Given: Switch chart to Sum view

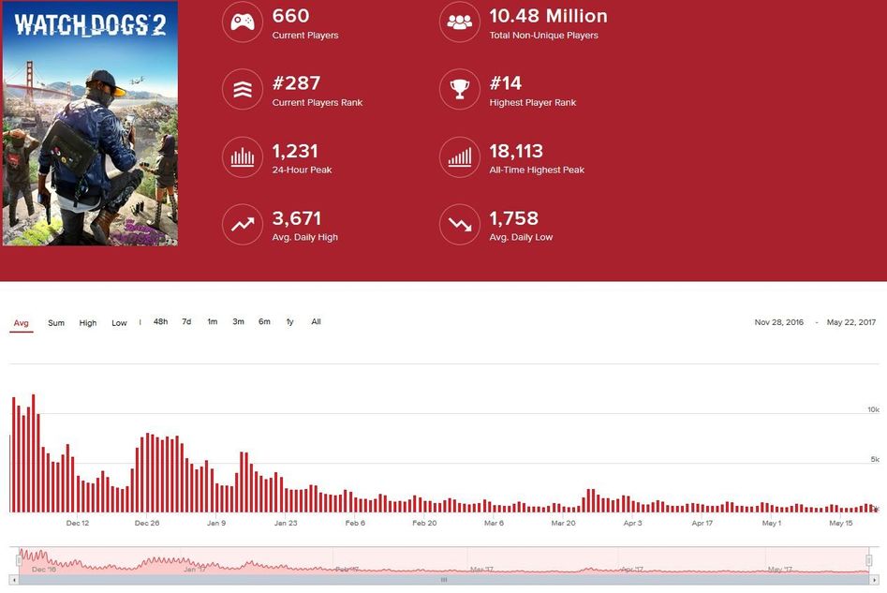Looking at the screenshot, I should pyautogui.click(x=56, y=323).
